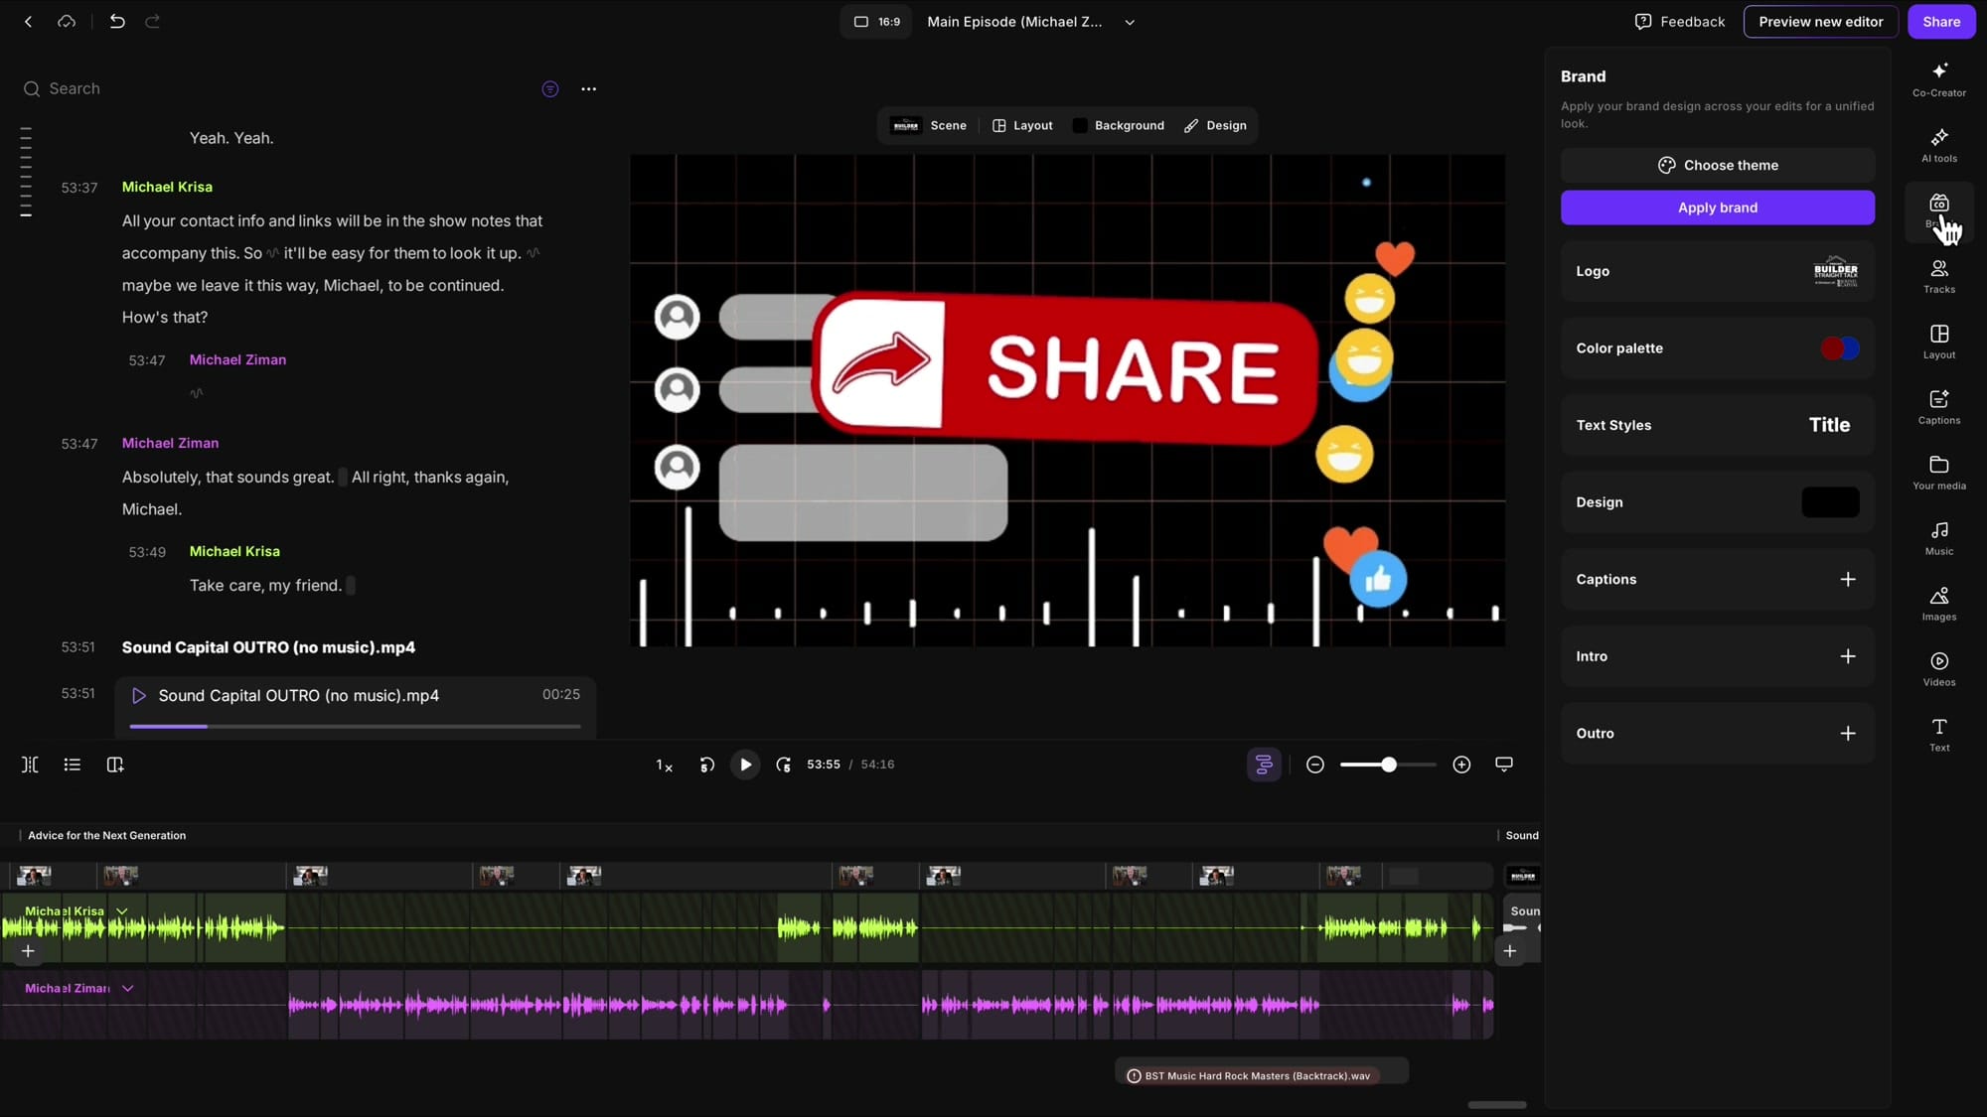Open the Color palette swatch

pos(1839,349)
